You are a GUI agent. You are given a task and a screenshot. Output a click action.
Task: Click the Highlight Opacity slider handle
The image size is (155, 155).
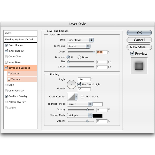click(x=87, y=110)
